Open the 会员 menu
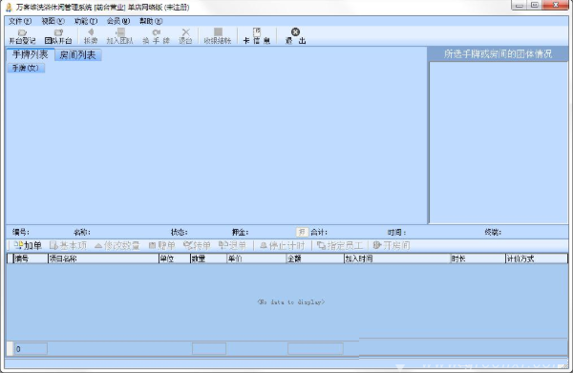573x373 pixels. [118, 21]
